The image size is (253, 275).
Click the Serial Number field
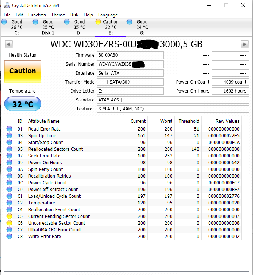pos(130,64)
